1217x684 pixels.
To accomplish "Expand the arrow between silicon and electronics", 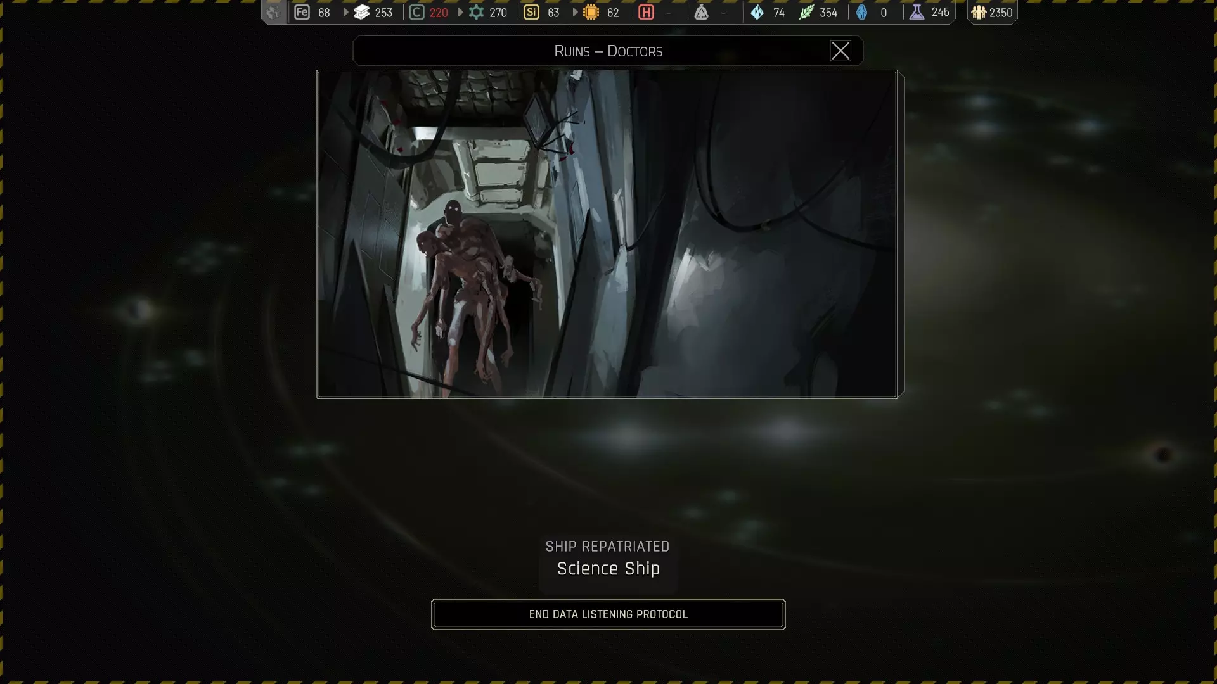I will pos(575,12).
